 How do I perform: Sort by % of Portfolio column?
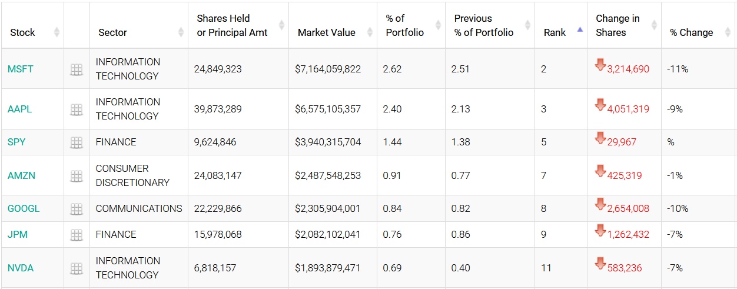point(404,25)
